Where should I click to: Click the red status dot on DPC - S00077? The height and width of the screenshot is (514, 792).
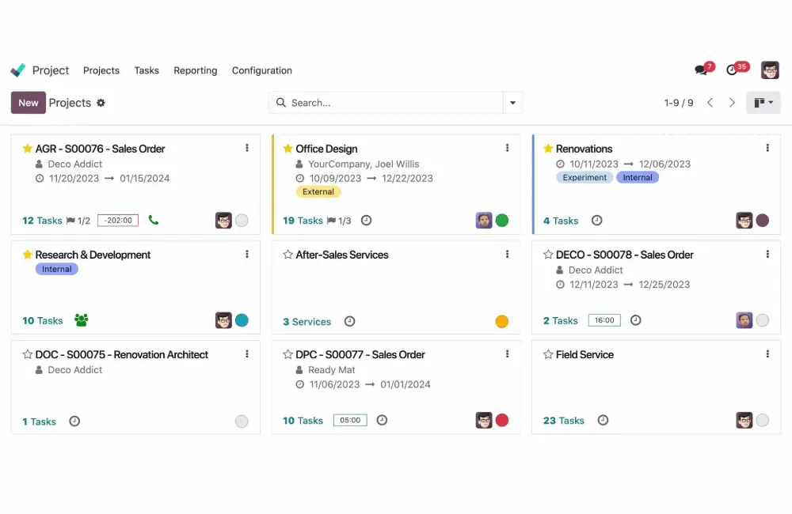pyautogui.click(x=502, y=420)
